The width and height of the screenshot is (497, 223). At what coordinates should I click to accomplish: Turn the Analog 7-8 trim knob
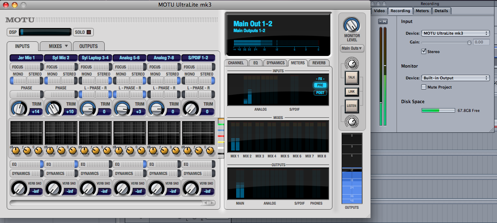(156, 108)
